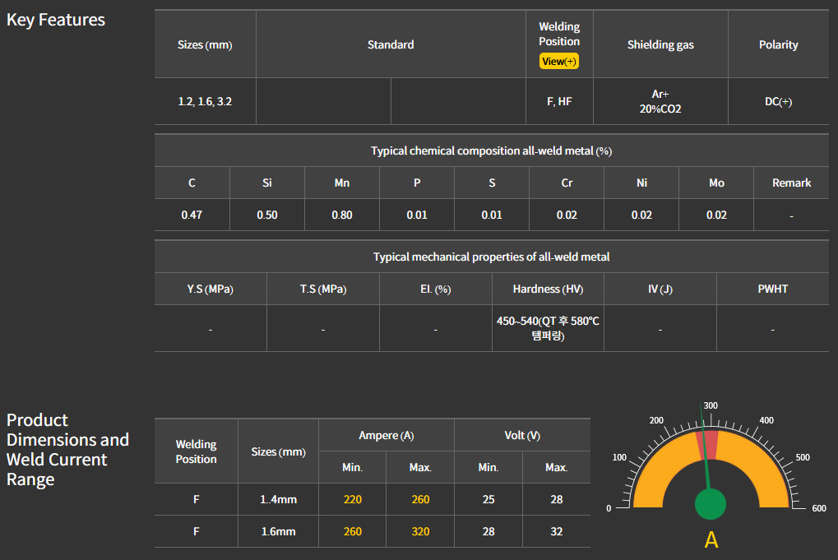Click the Ampere (A) column header
This screenshot has width=838, height=560.
387,435
